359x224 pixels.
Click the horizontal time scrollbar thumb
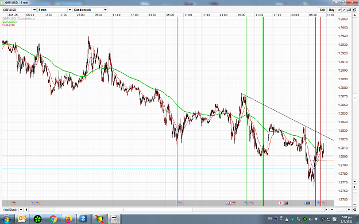123,210
